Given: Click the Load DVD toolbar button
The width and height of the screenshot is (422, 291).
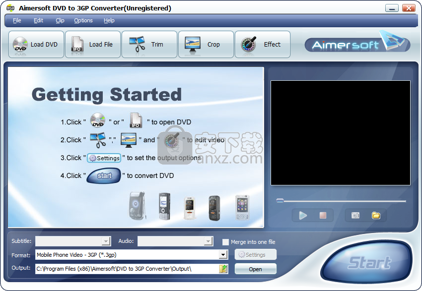Looking at the screenshot, I should [36, 44].
